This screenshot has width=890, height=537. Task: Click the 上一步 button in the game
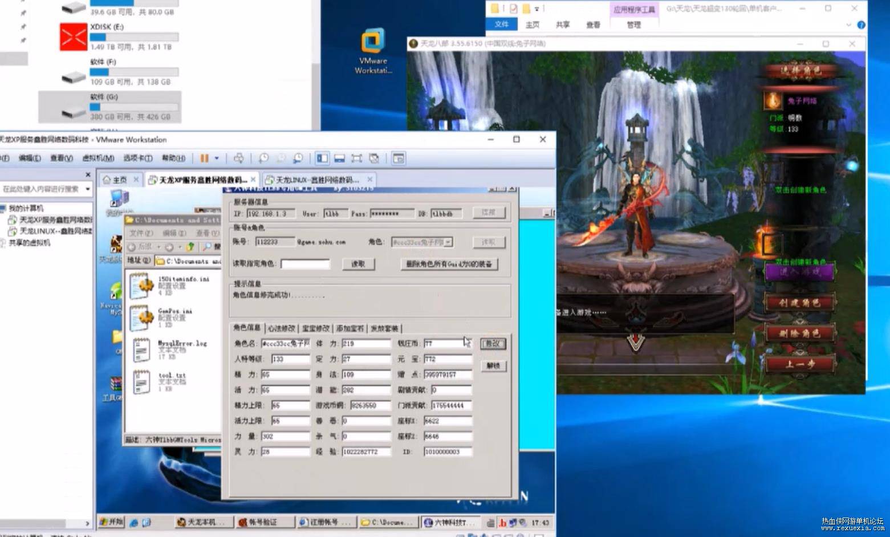click(x=800, y=364)
